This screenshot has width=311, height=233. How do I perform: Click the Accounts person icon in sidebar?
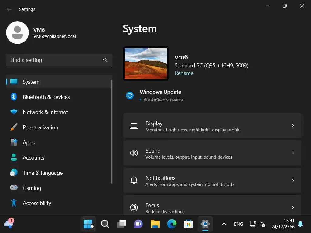tap(14, 157)
